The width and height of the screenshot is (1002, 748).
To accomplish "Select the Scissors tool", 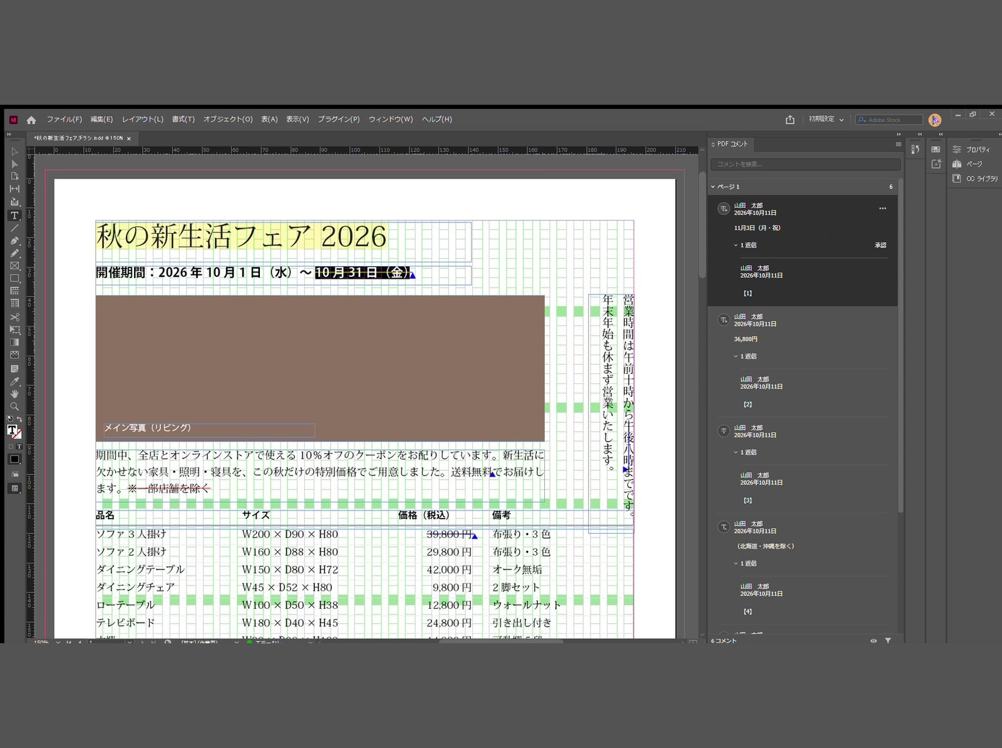I will tap(14, 317).
